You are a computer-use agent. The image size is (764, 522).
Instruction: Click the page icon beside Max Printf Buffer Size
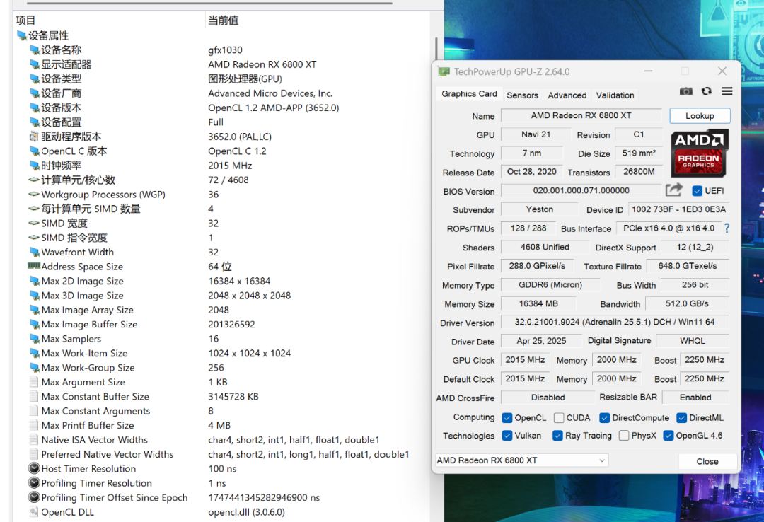pyautogui.click(x=34, y=425)
